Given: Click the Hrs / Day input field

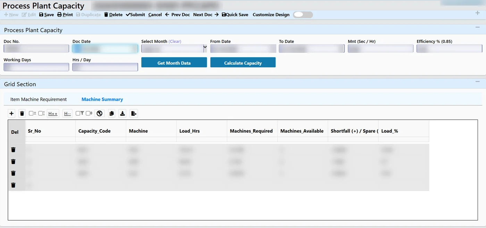Looking at the screenshot, I should [x=105, y=67].
